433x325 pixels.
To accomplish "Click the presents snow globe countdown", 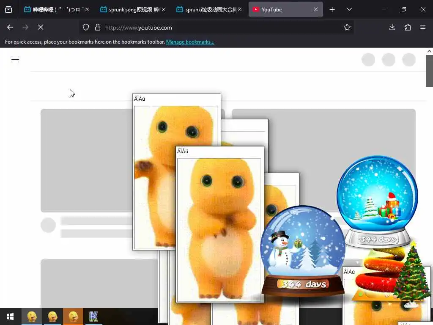I will point(378,201).
